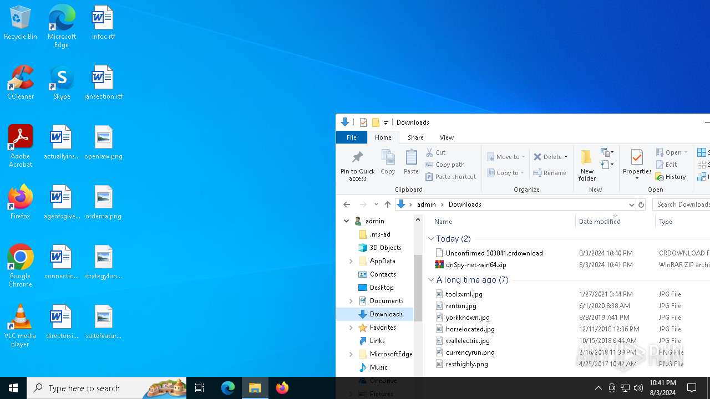Select 3D Objects in navigation tree
Image resolution: width=710 pixels, height=399 pixels.
tap(386, 248)
